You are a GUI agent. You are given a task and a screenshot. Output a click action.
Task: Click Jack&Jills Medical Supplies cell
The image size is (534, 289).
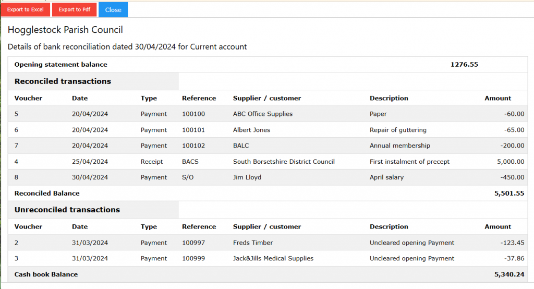click(x=273, y=258)
